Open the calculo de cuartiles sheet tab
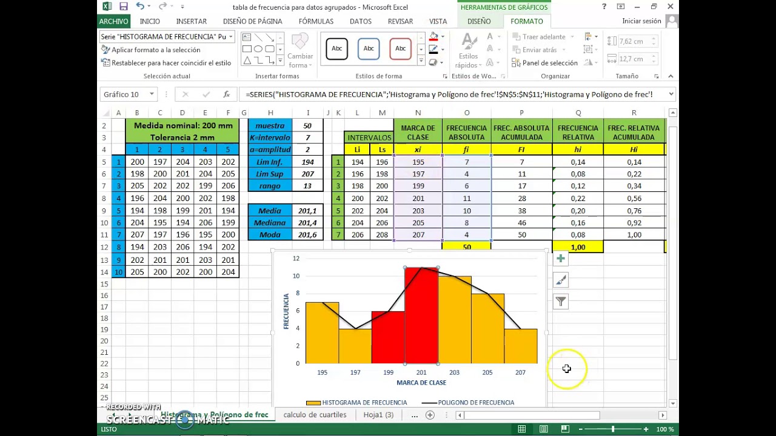This screenshot has width=776, height=436. (315, 415)
